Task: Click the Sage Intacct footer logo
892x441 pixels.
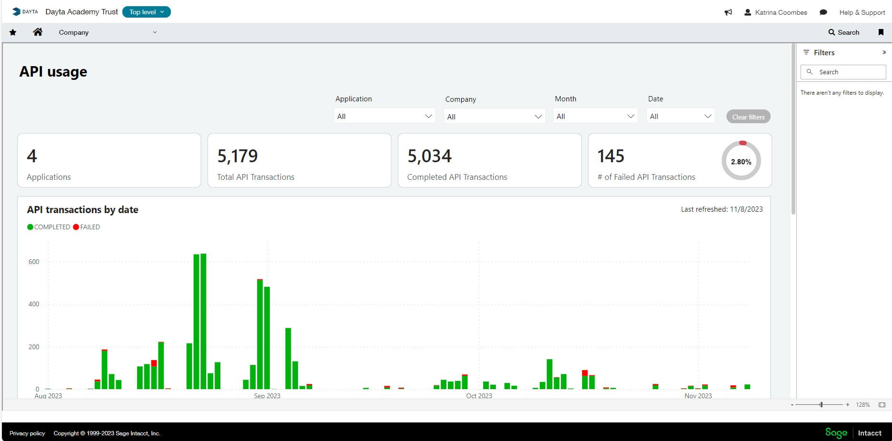Action: pyautogui.click(x=853, y=432)
